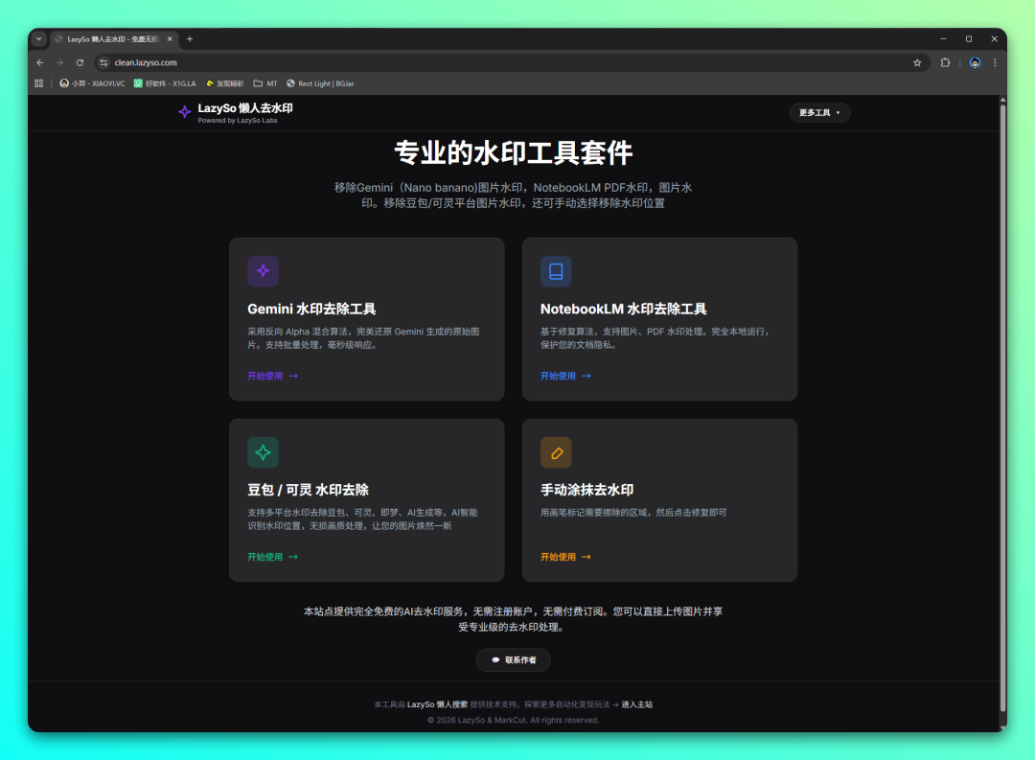Screen dimensions: 1035x760
Task: Bookmark this page with the star icon
Action: point(917,62)
